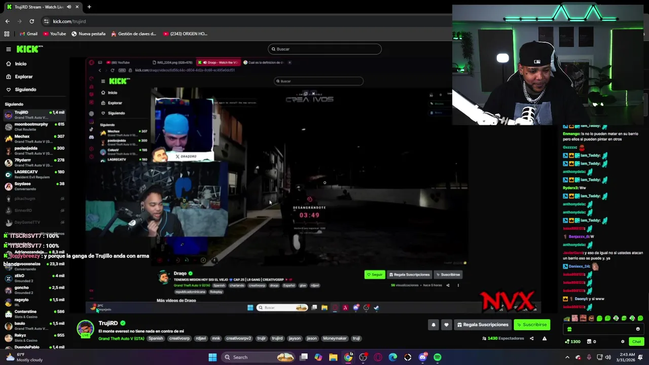Open the YouTube bookmark
The width and height of the screenshot is (649, 365).
pyautogui.click(x=54, y=34)
